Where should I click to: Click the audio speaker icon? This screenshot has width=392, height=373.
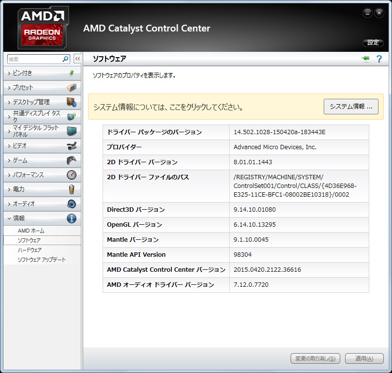point(72,204)
